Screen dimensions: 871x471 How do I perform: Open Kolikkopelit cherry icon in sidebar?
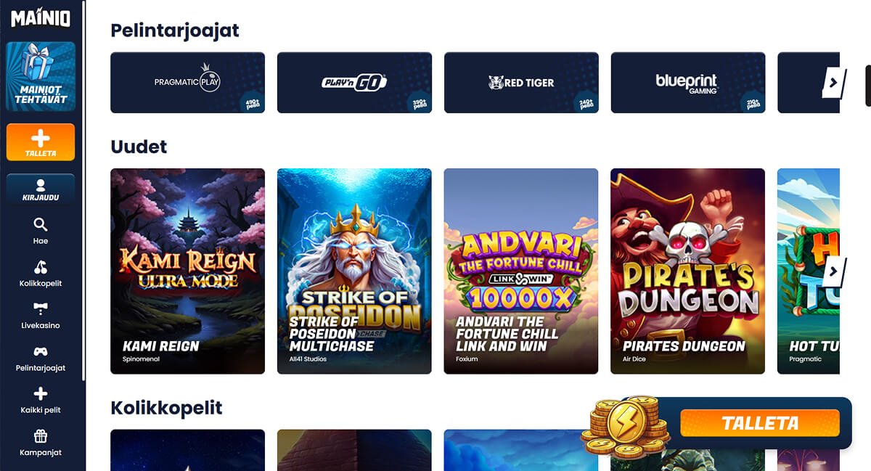coord(41,267)
